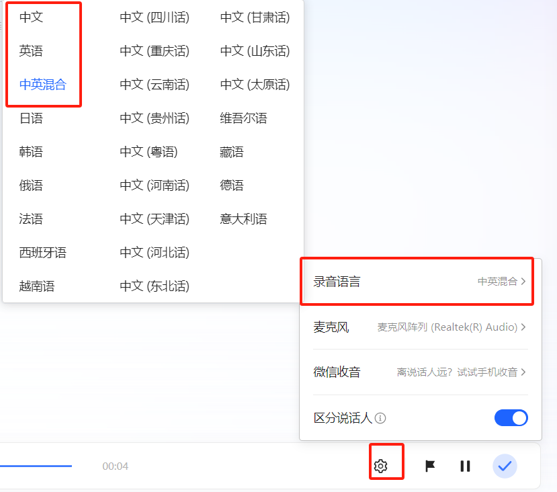
Task: Select 西班牙语 from the list
Action: 38,252
